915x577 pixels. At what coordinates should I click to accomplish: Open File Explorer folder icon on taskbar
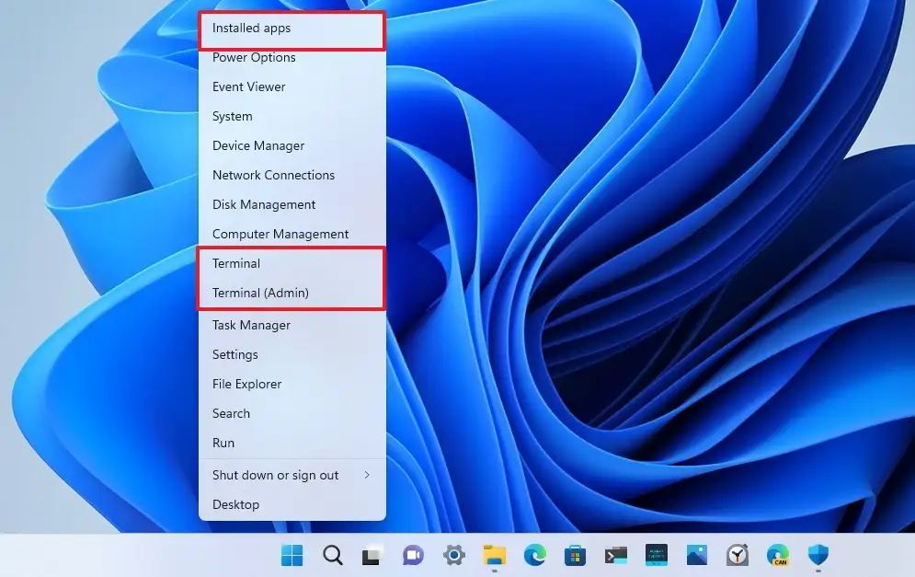tap(495, 555)
